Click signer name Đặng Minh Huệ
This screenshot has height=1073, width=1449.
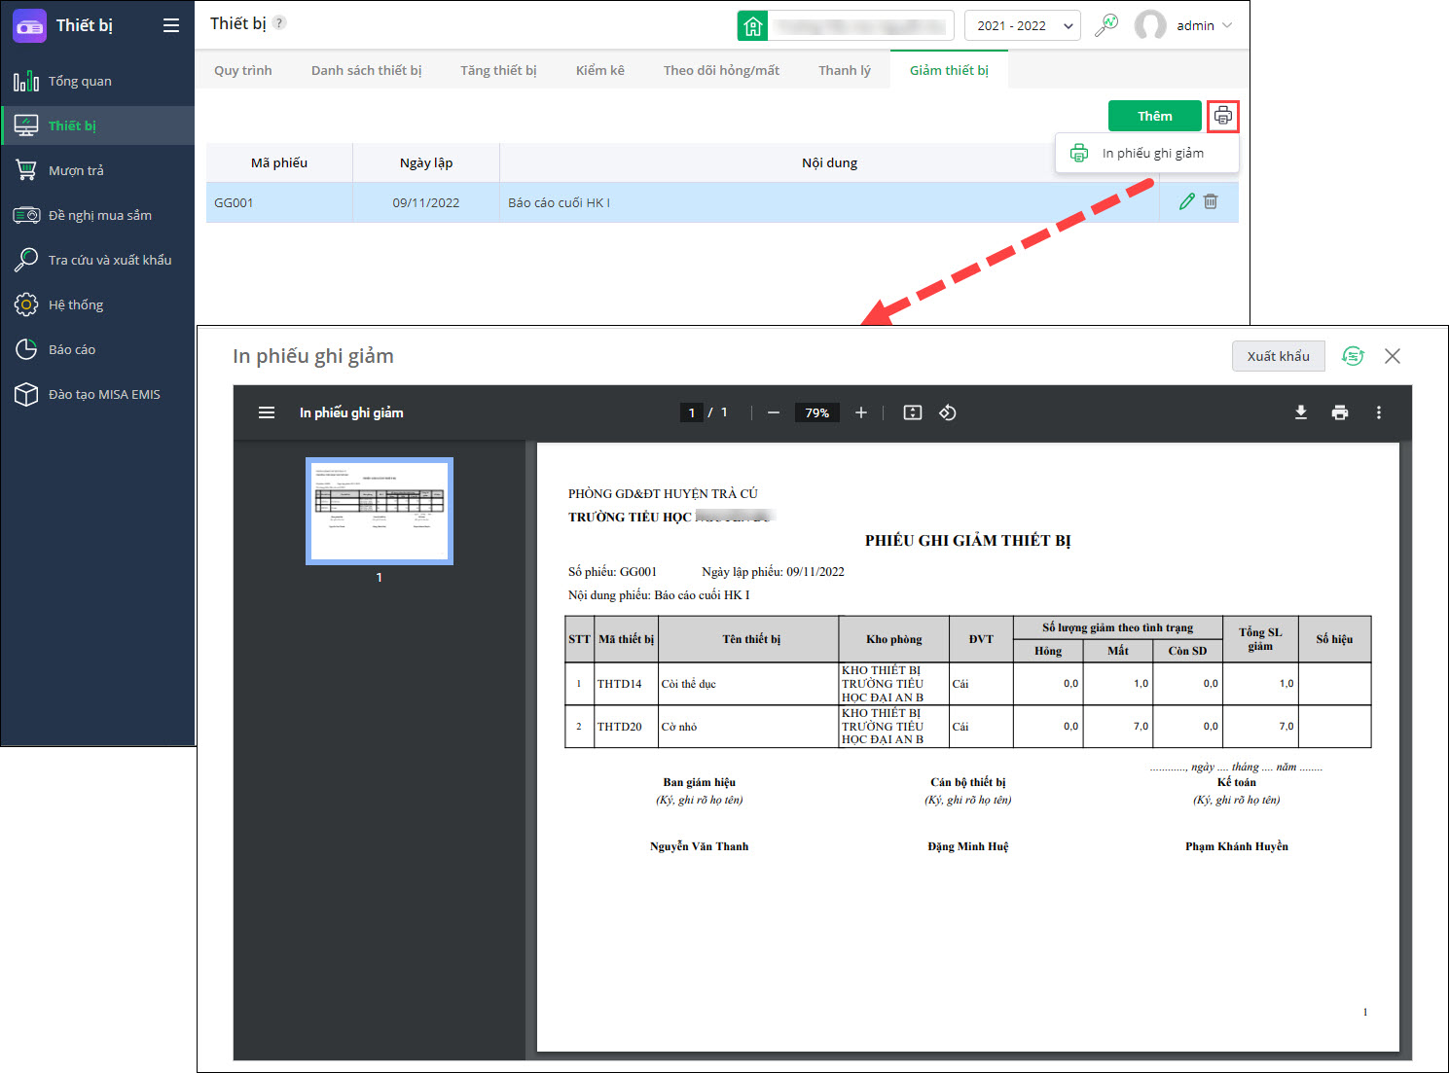point(968,846)
